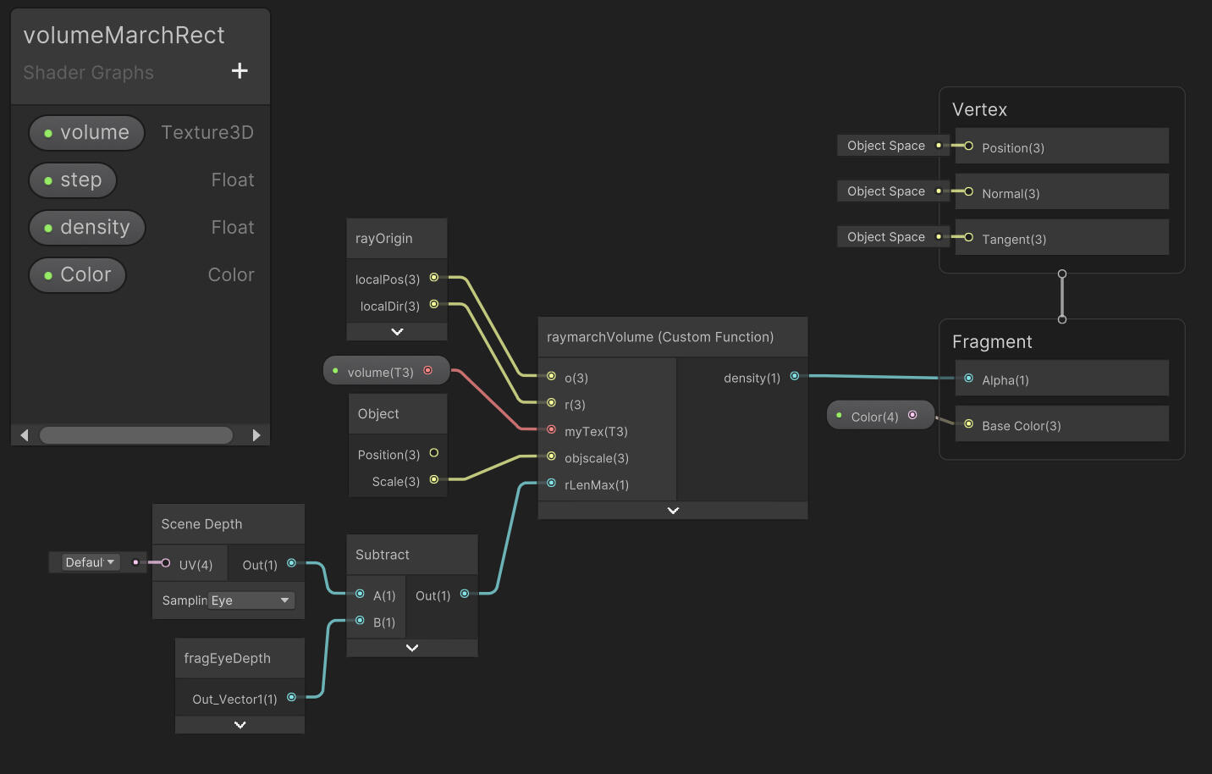Click the Subtract B(1) input port
The height and width of the screenshot is (774, 1212).
tap(360, 621)
